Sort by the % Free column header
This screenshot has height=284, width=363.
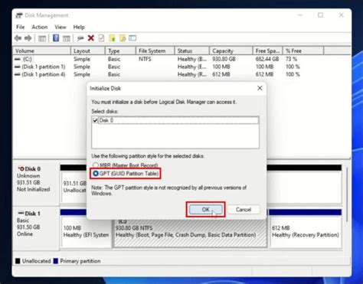click(303, 51)
